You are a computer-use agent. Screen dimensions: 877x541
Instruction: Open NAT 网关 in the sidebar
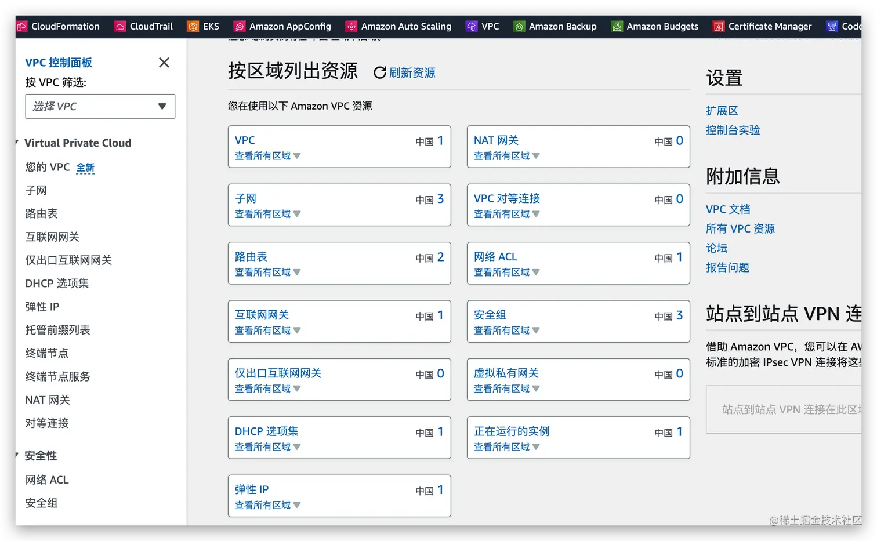coord(48,400)
